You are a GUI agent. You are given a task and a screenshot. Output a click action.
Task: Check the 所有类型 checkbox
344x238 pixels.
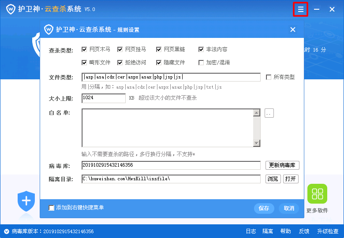[269, 77]
